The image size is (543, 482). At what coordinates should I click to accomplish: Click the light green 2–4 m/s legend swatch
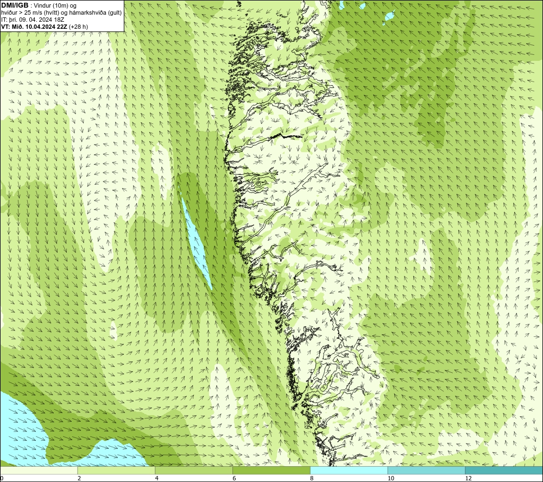coord(116,470)
